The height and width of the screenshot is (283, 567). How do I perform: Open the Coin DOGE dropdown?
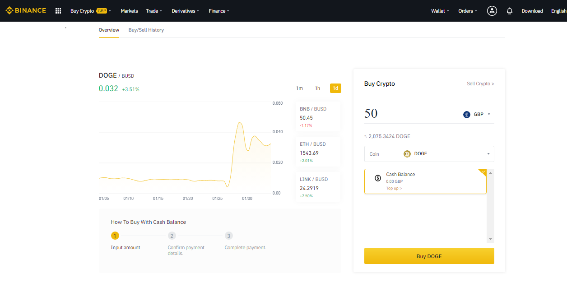tap(429, 154)
